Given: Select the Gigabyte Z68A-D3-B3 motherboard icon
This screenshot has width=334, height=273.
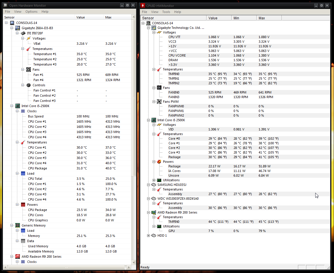Looking at the screenshot, I should [x=18, y=28].
